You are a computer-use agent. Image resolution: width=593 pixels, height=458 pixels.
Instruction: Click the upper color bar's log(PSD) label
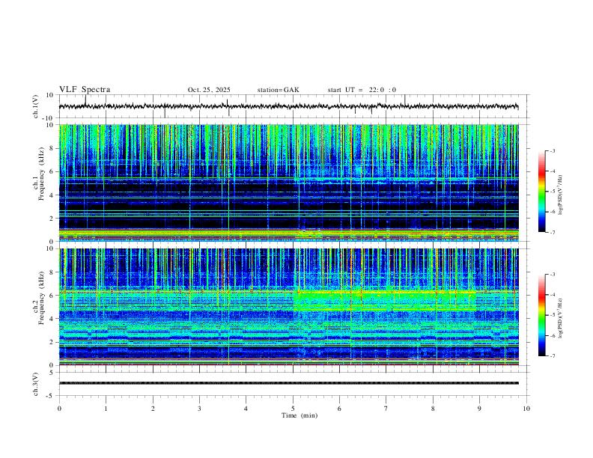(561, 195)
